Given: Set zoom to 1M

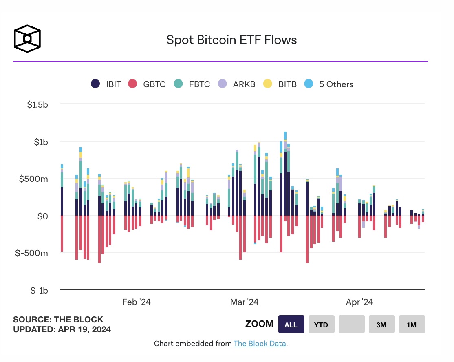Looking at the screenshot, I should (412, 324).
